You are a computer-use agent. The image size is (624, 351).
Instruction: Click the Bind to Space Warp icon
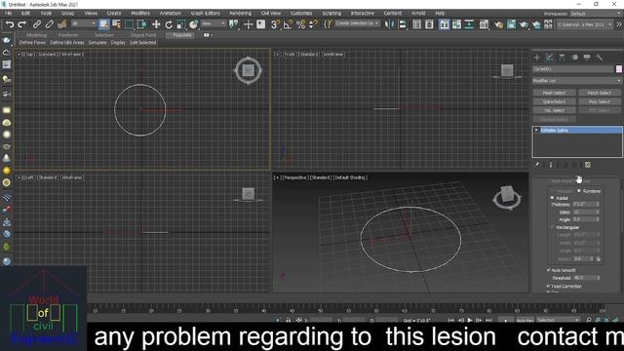click(62, 24)
